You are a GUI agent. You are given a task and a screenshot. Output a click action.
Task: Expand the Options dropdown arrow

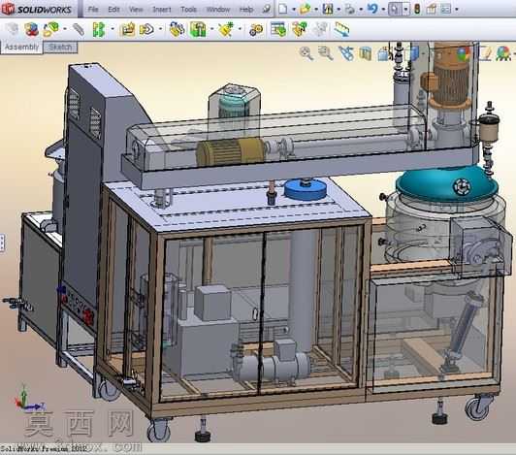(x=457, y=10)
